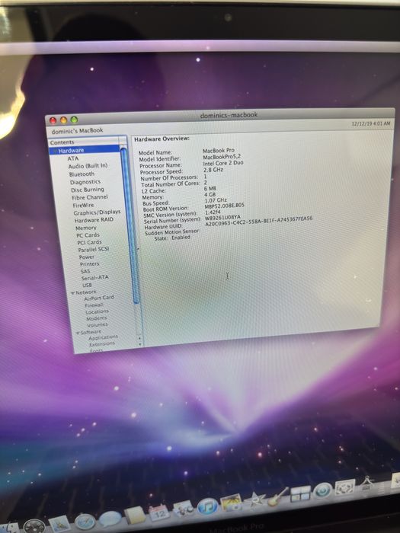Open Dashboard from the dock

tap(34, 526)
